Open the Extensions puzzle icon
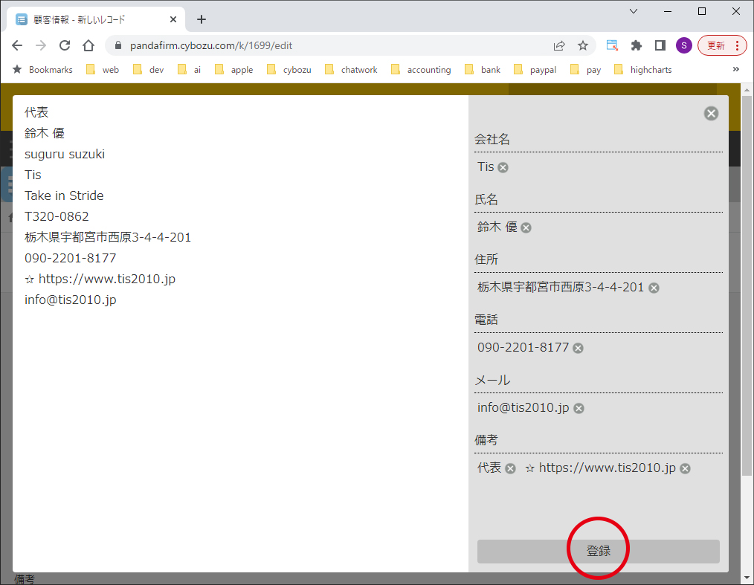The width and height of the screenshot is (754, 585). [x=637, y=45]
